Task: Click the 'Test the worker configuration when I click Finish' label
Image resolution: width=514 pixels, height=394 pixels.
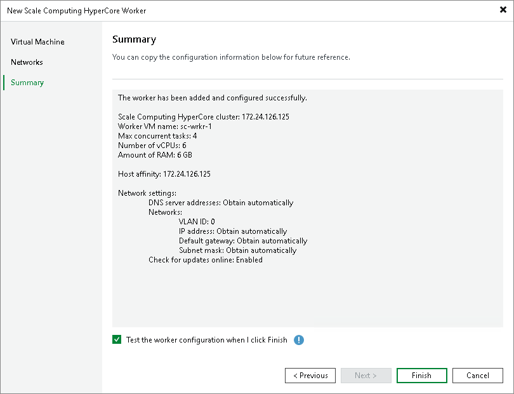Action: click(207, 340)
